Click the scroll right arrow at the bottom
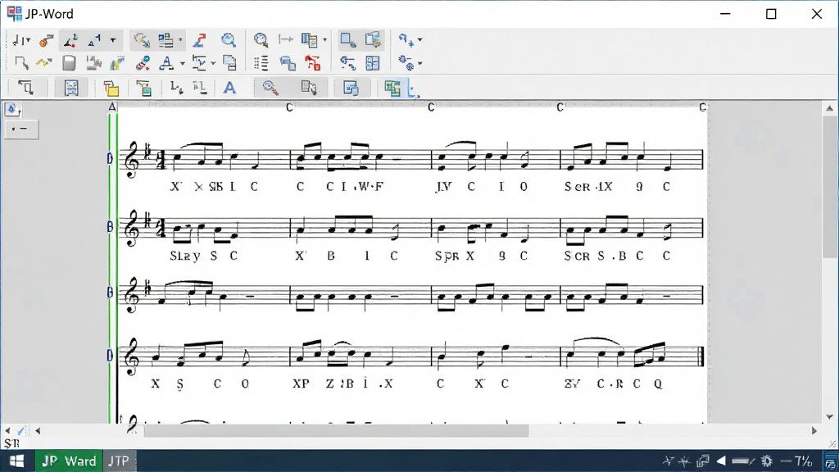The height and width of the screenshot is (472, 839). click(x=814, y=430)
